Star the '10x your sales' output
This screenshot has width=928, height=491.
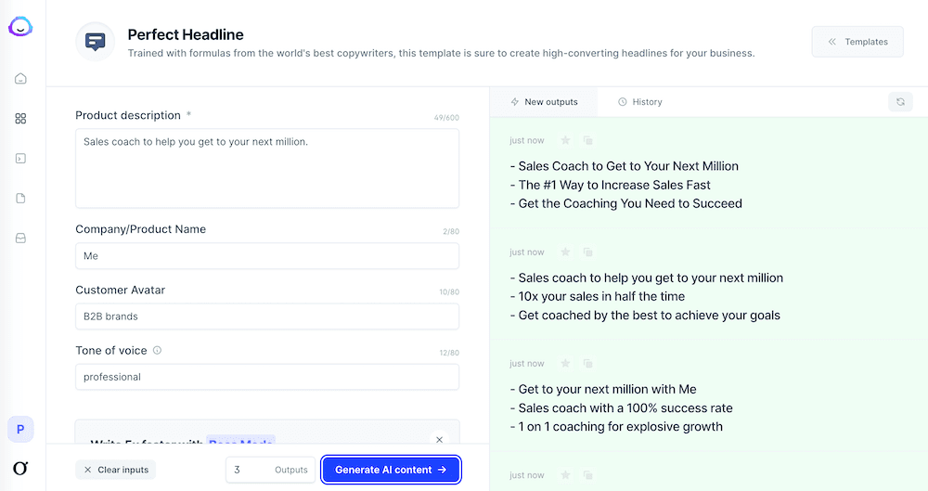tap(565, 252)
